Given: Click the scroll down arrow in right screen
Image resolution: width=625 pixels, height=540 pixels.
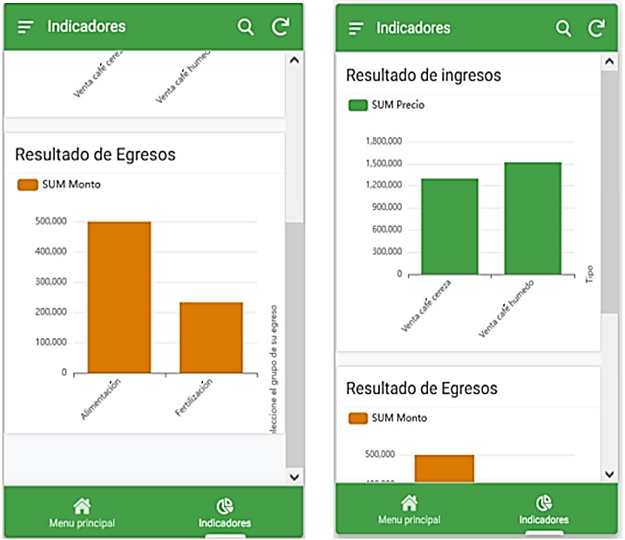Looking at the screenshot, I should 609,474.
